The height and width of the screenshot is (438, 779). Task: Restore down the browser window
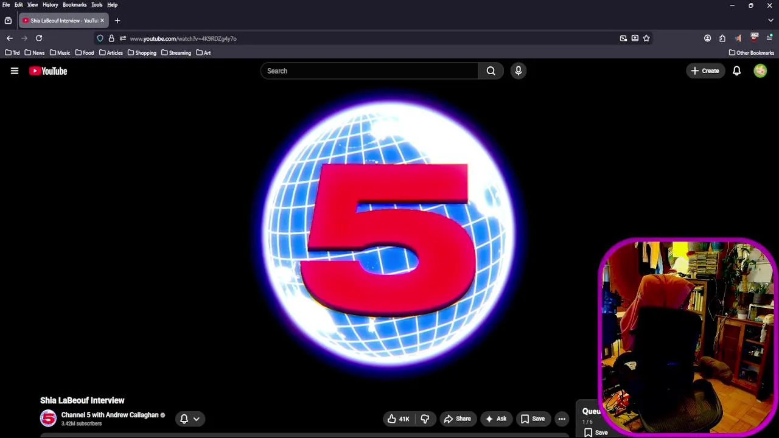[751, 5]
